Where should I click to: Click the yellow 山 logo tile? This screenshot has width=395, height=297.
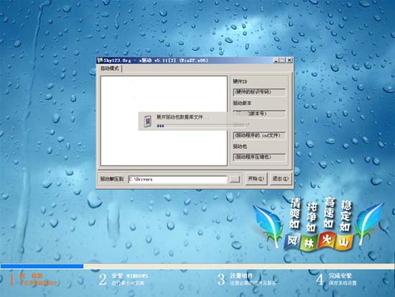(343, 242)
